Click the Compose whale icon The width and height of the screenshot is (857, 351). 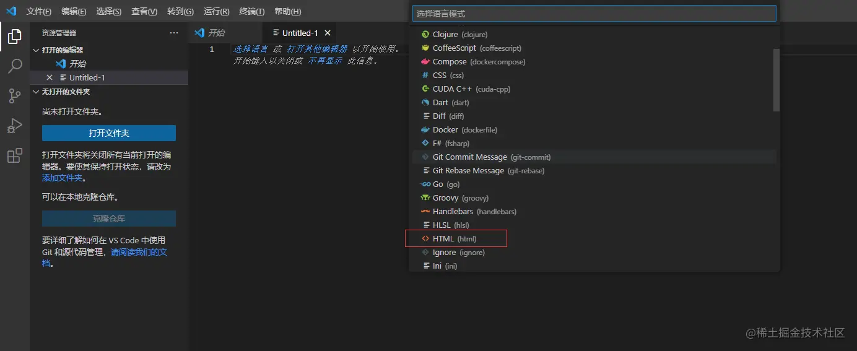pyautogui.click(x=425, y=62)
